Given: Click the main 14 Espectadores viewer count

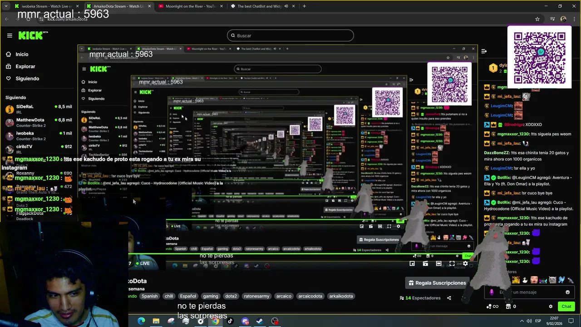Looking at the screenshot, I should [x=420, y=298].
